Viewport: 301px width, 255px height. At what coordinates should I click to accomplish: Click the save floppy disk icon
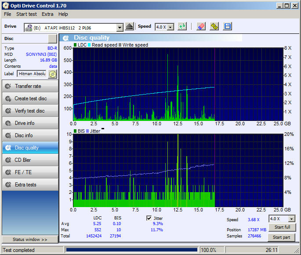pos(228,26)
